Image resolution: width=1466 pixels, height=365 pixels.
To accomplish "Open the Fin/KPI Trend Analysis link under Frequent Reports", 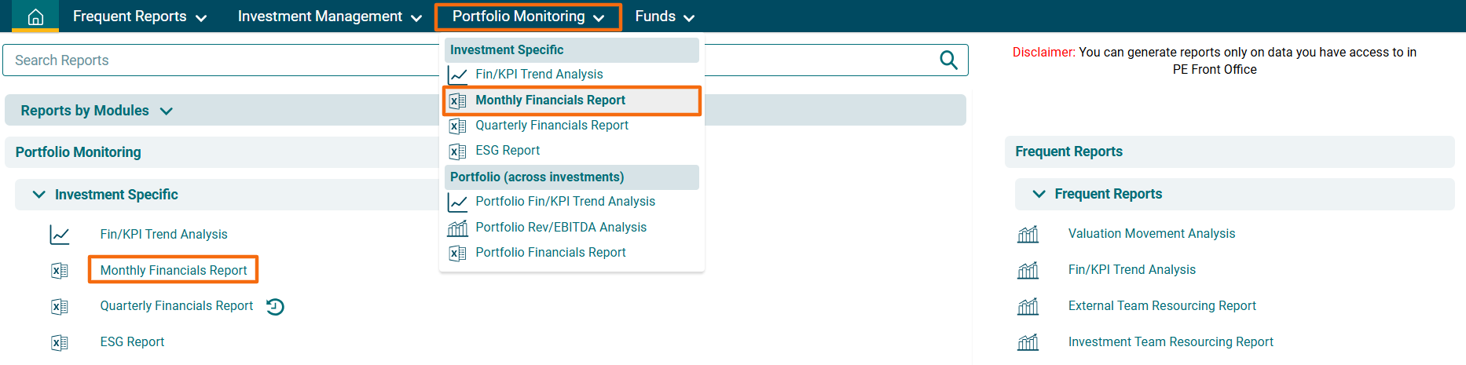I will (x=1131, y=270).
